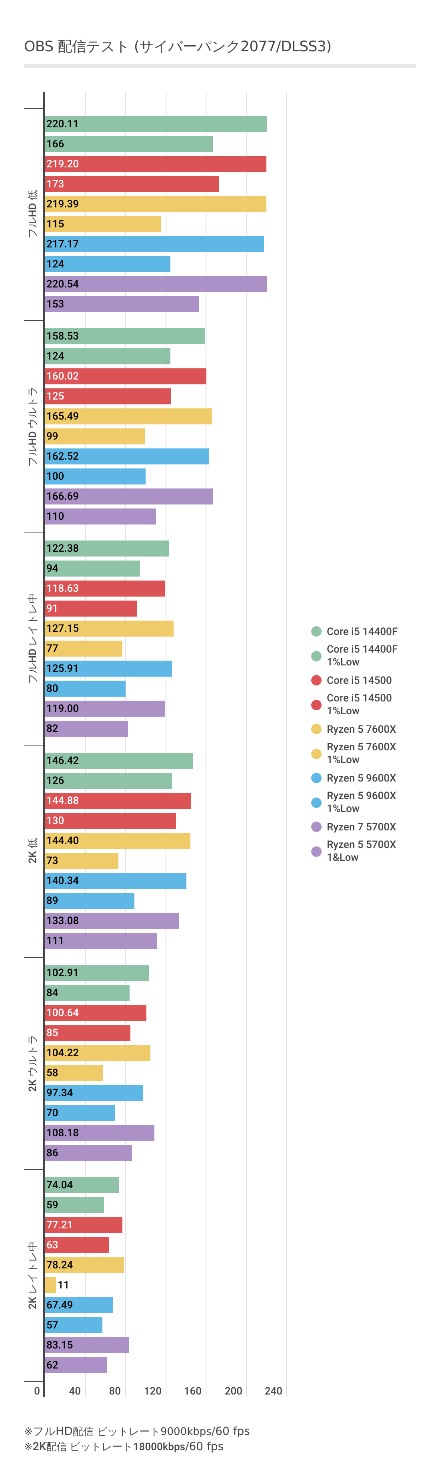The height and width of the screenshot is (1479, 440).
Task: Click the purple Ryzen 5 5700X 1&Low legend dot
Action: (x=316, y=851)
